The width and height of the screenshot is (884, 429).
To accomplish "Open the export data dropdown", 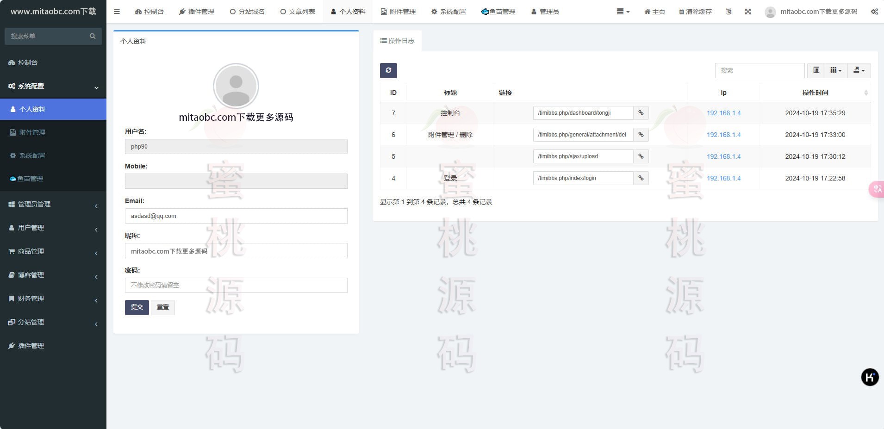I will click(859, 70).
